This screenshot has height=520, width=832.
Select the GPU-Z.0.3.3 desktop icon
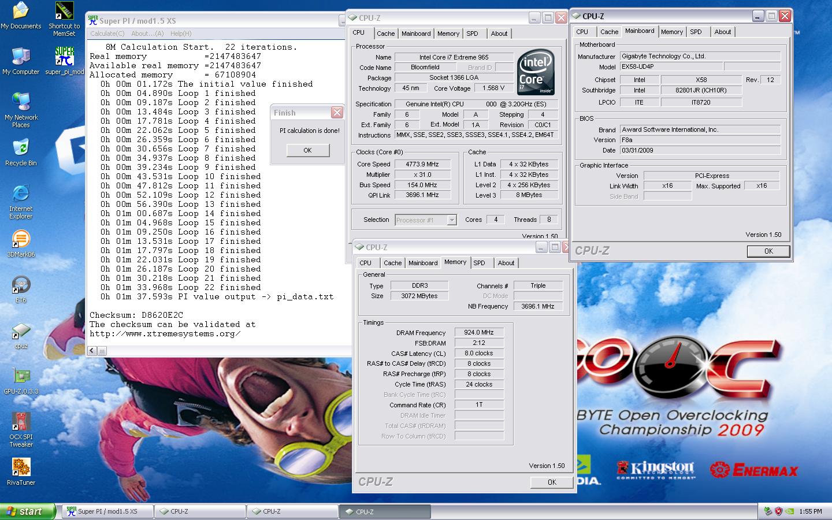[x=21, y=381]
